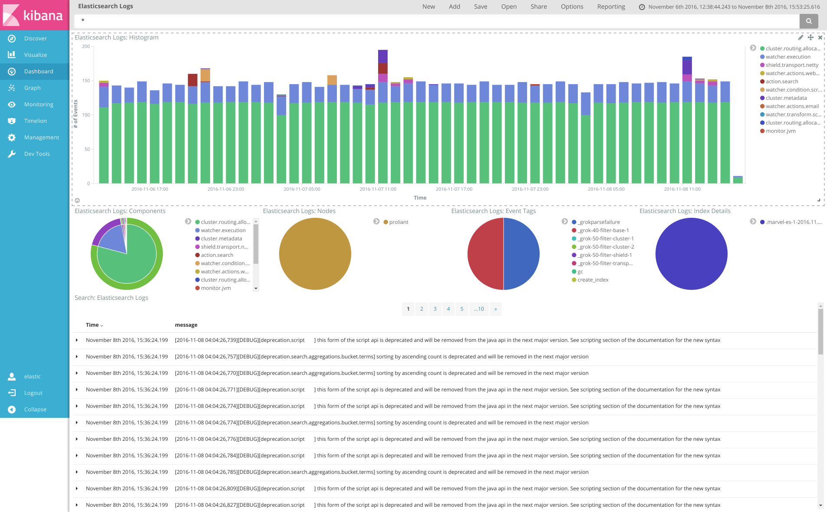
Task: Open Reporting menu
Action: (611, 7)
